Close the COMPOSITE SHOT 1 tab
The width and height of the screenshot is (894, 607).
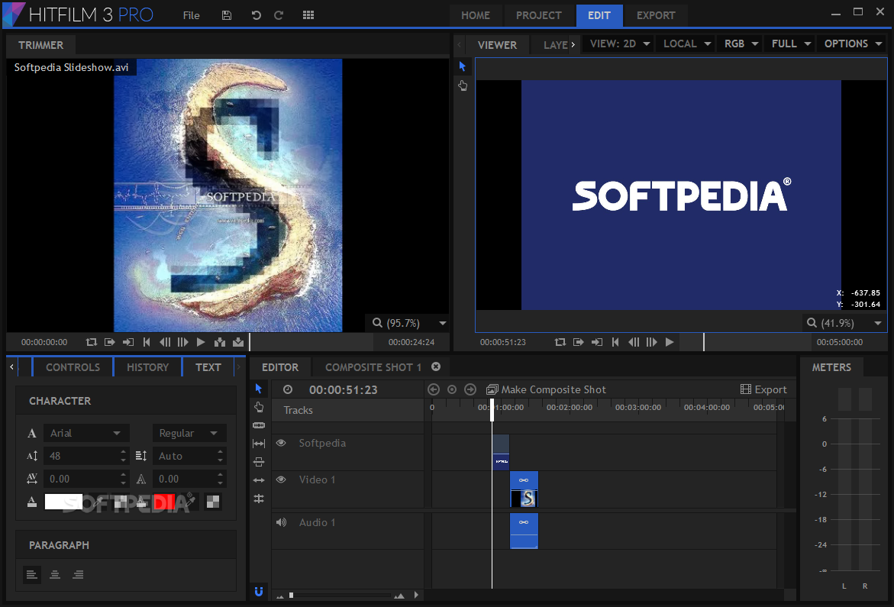(x=436, y=366)
